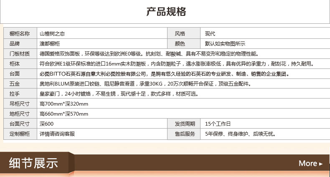Image resolution: width=330 pixels, height=177 pixels.
Task: Select the 门板材质 label cell
Action: 20,53
